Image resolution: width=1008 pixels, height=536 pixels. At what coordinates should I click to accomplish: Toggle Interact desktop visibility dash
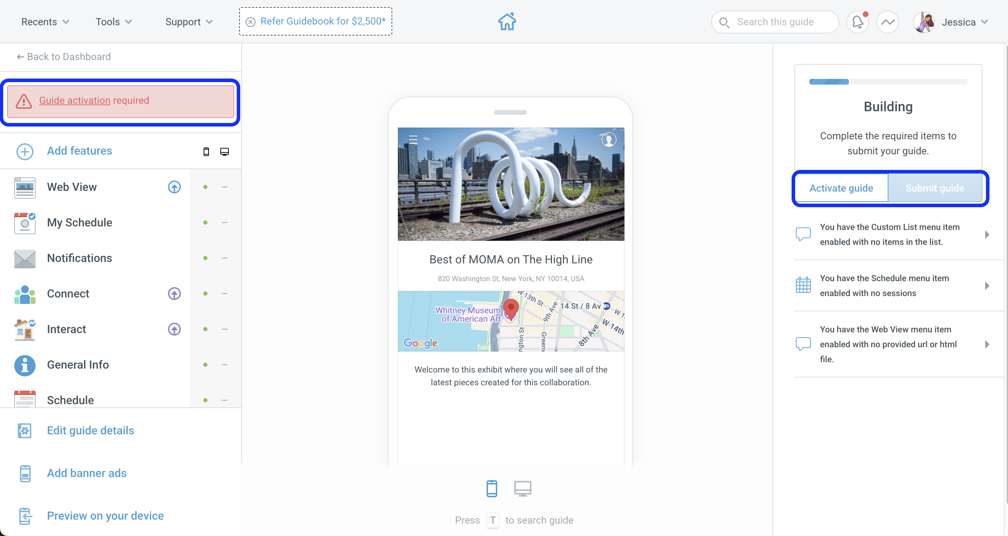(x=225, y=329)
